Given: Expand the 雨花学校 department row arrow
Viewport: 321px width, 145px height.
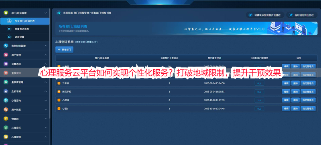Looking at the screenshot, I should coord(59,92).
